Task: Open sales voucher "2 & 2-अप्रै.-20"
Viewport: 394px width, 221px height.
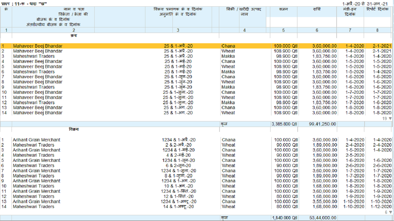Action: (178, 145)
